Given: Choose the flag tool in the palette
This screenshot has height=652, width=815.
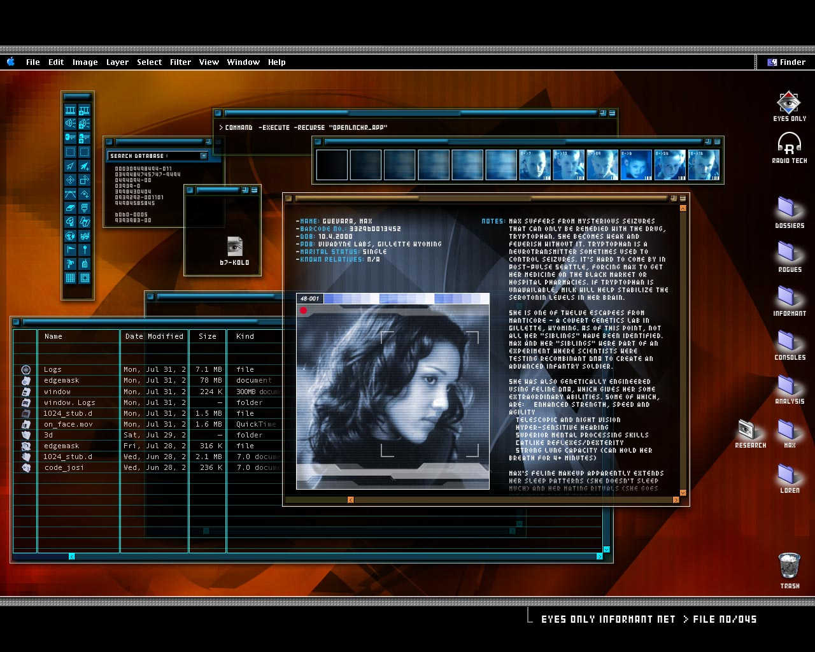Looking at the screenshot, I should (70, 250).
